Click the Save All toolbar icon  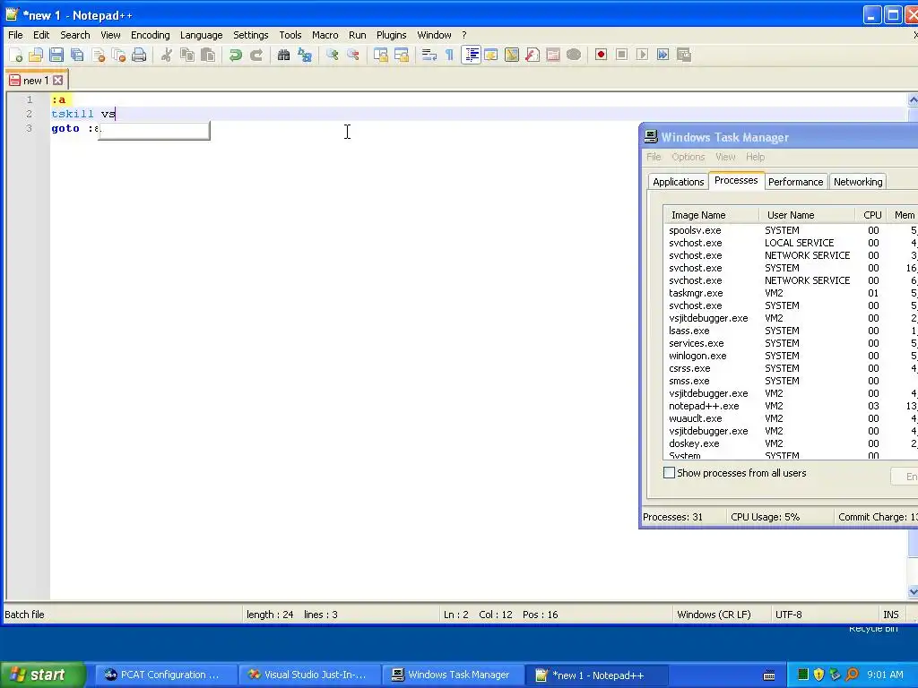tap(77, 55)
